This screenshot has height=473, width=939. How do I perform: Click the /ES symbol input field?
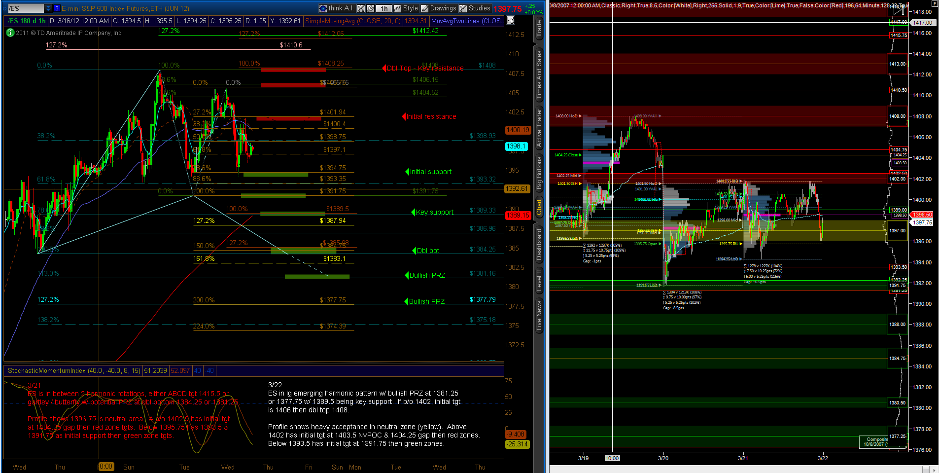(25, 8)
